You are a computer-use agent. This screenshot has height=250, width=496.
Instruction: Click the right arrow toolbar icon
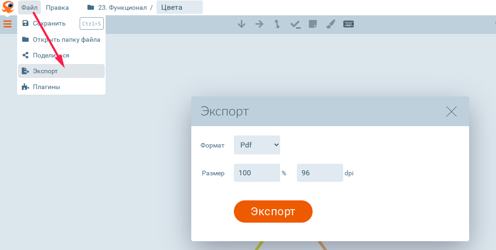(x=259, y=24)
